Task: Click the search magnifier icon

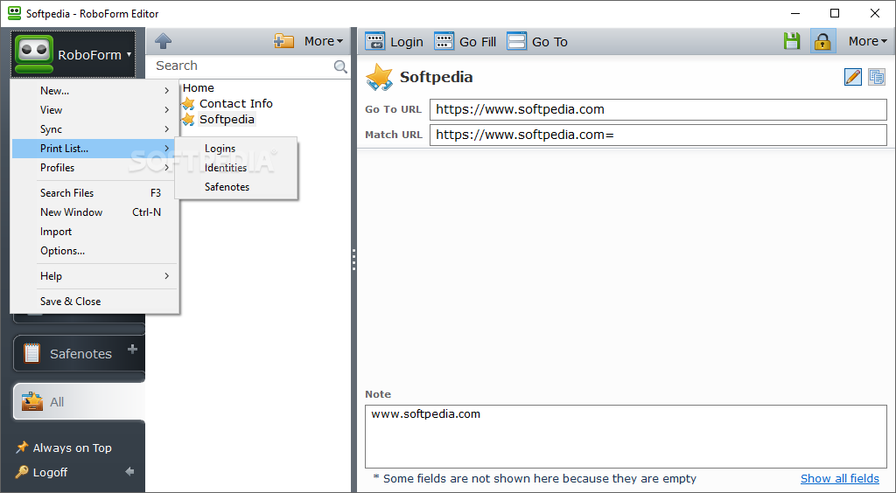Action: tap(340, 66)
